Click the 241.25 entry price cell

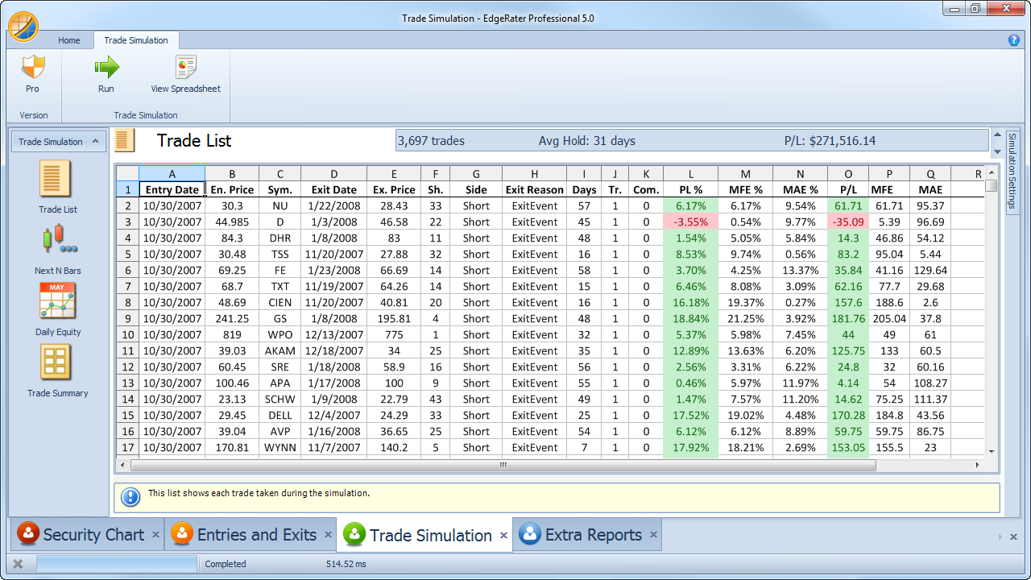pyautogui.click(x=232, y=318)
